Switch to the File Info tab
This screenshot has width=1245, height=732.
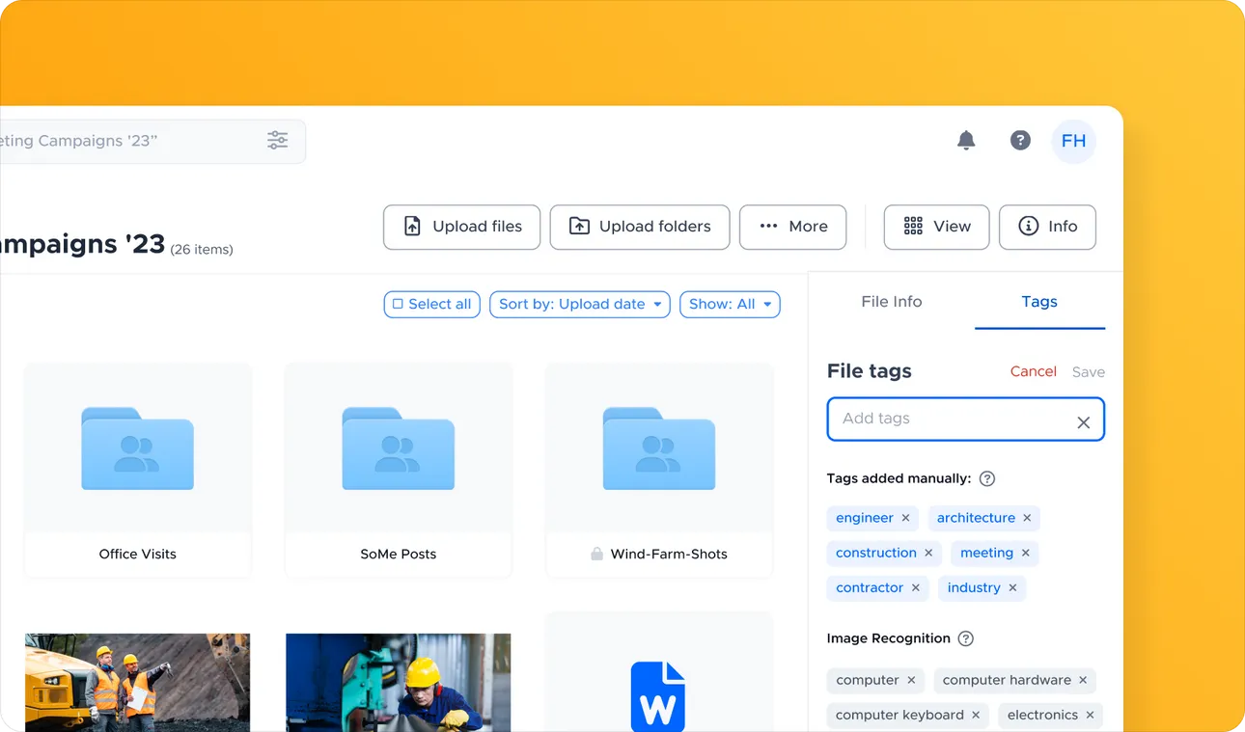point(892,302)
